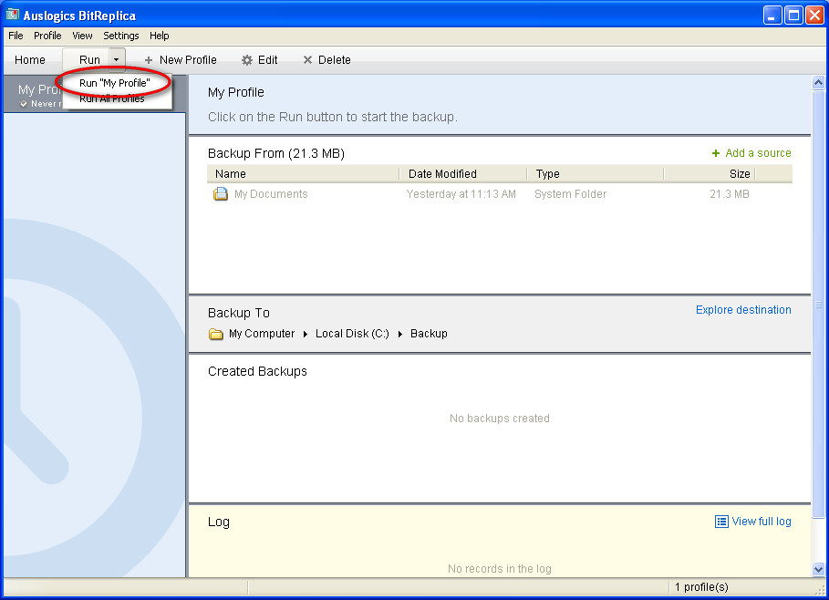Sort by Date Modified column header

coord(463,174)
